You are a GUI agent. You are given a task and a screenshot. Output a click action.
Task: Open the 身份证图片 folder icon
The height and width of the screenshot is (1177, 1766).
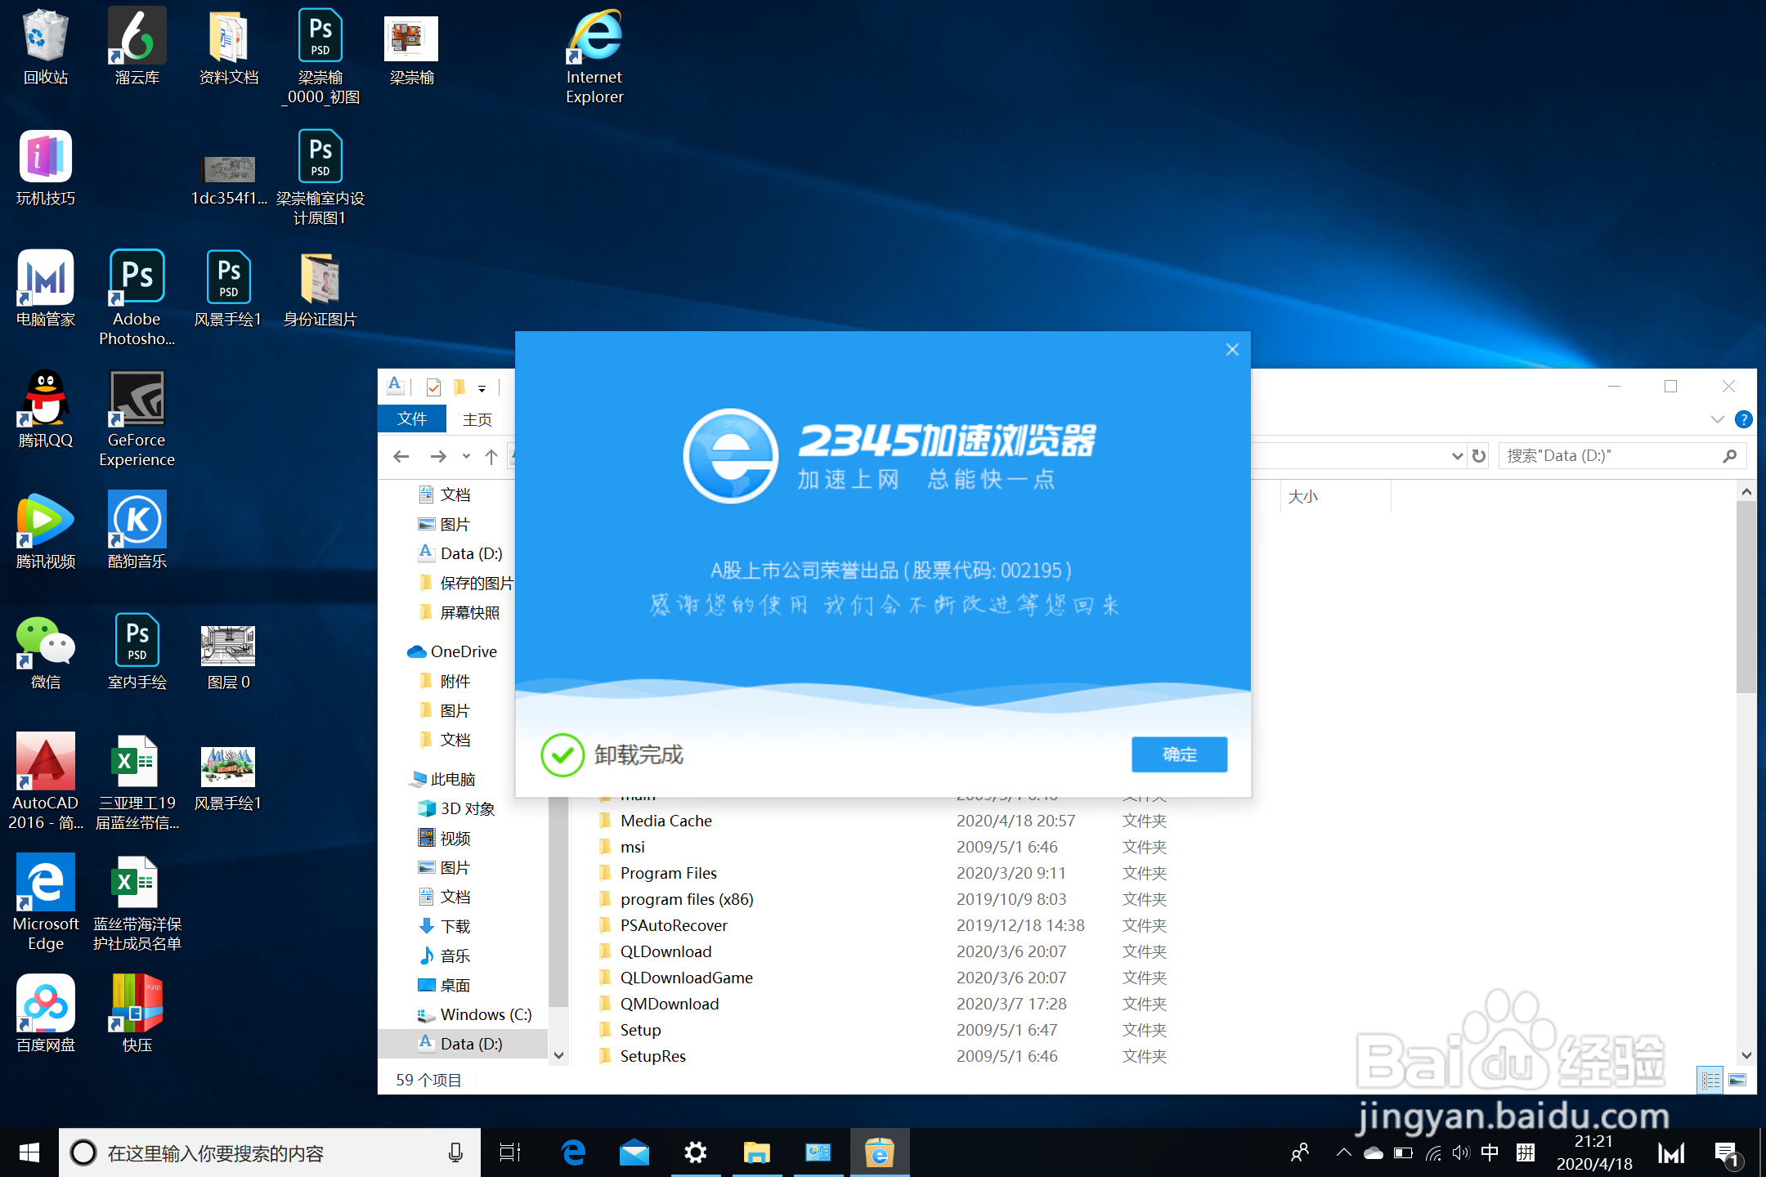[x=320, y=289]
